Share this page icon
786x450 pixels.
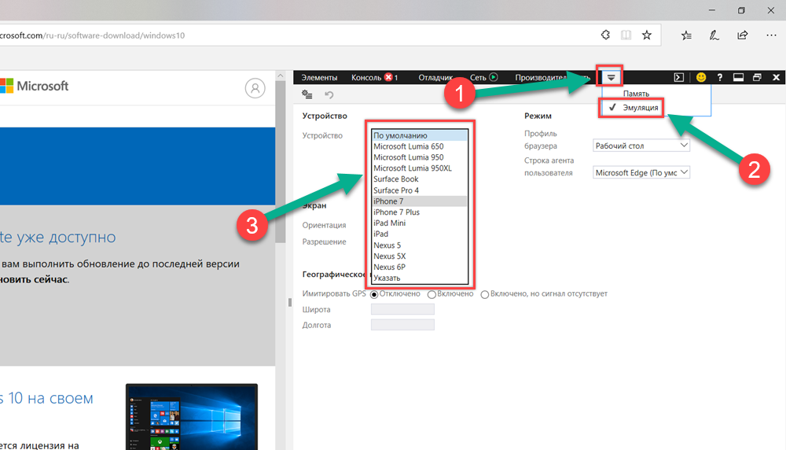743,35
